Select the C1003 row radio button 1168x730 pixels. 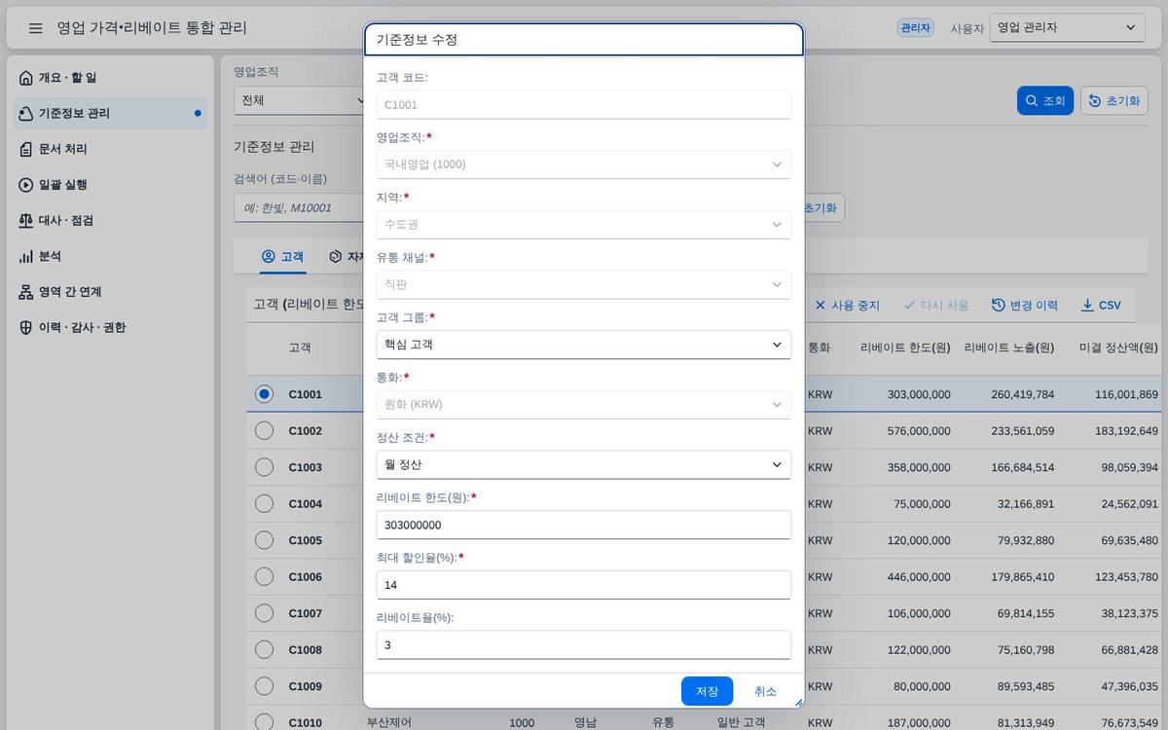pos(264,467)
